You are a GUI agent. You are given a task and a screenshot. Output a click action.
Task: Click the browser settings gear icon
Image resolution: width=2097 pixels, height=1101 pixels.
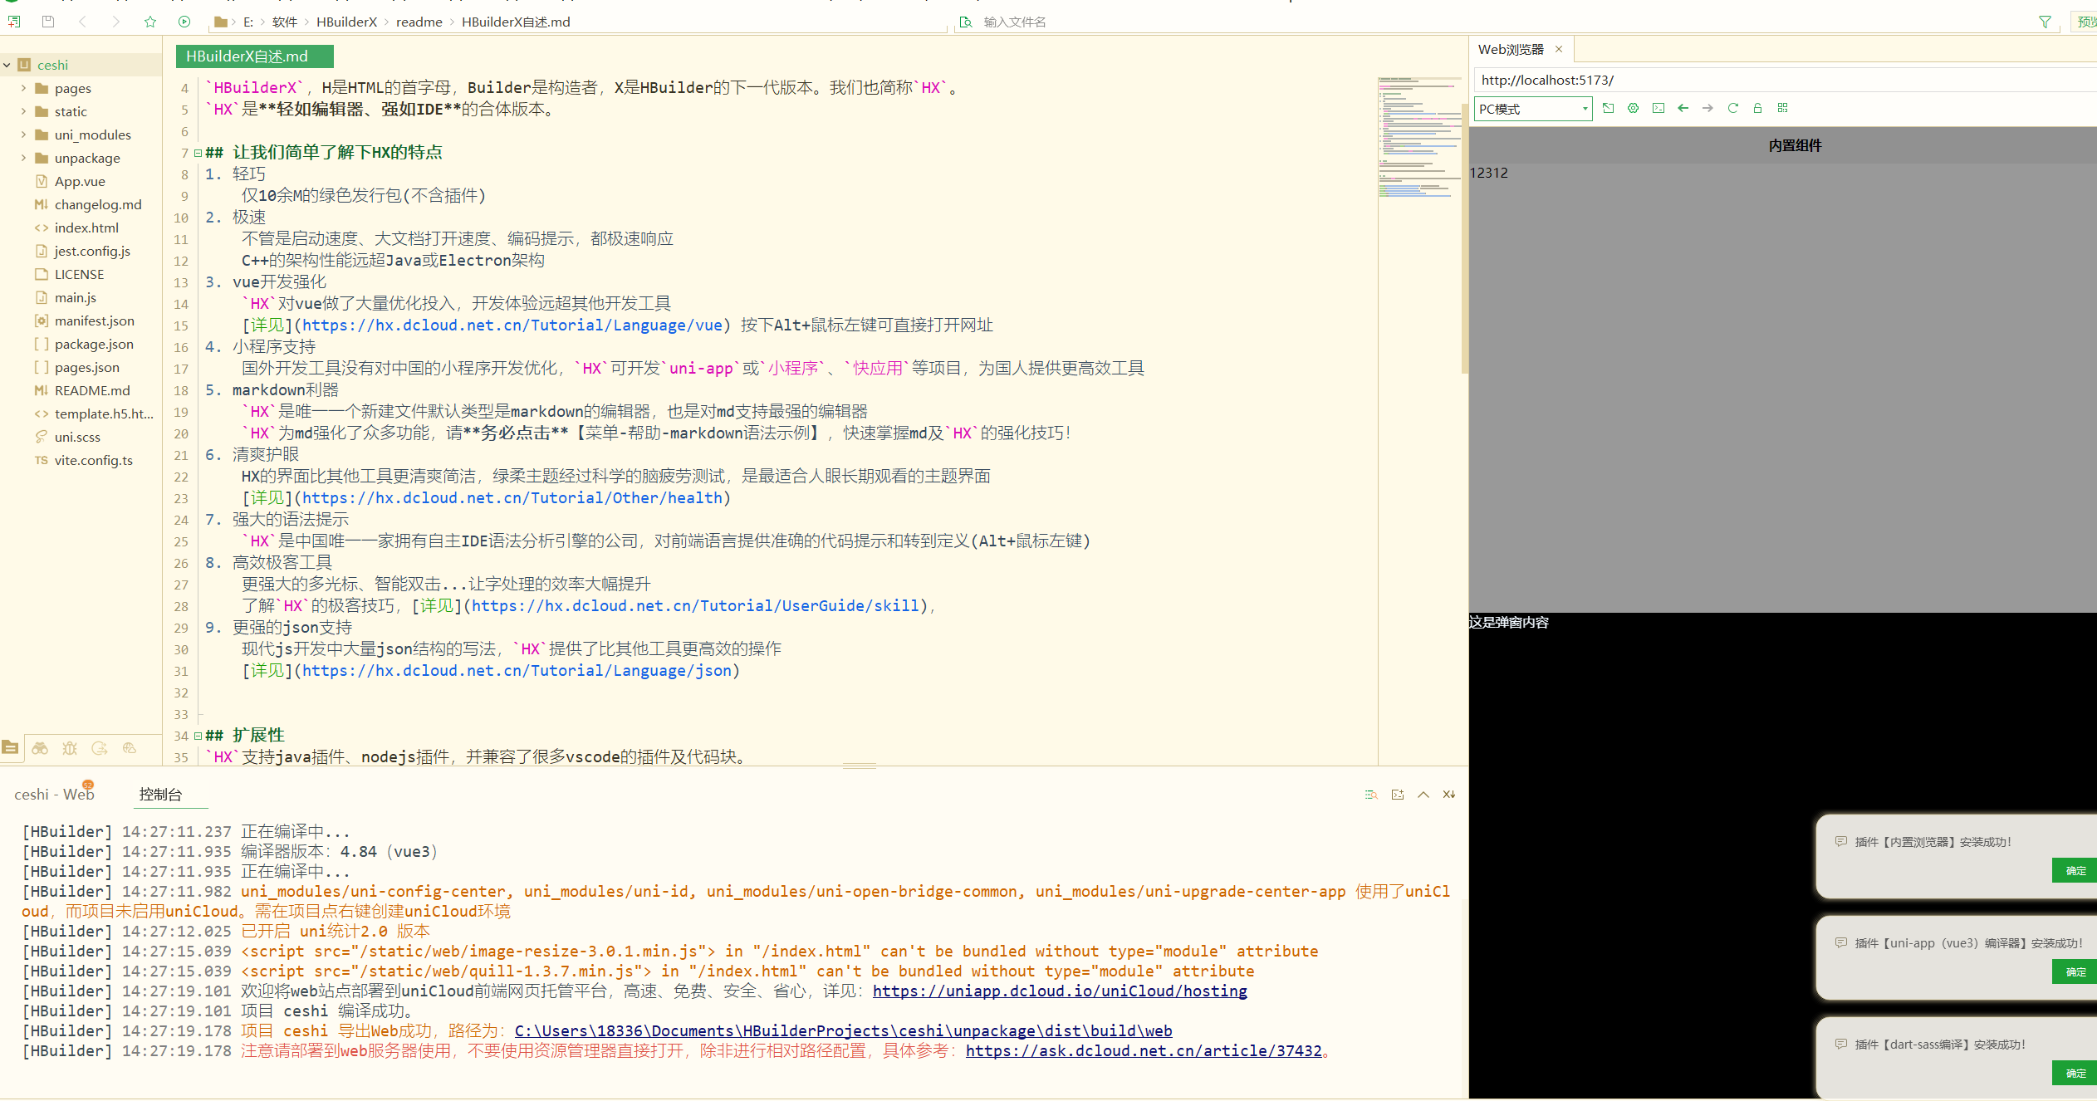1633,108
